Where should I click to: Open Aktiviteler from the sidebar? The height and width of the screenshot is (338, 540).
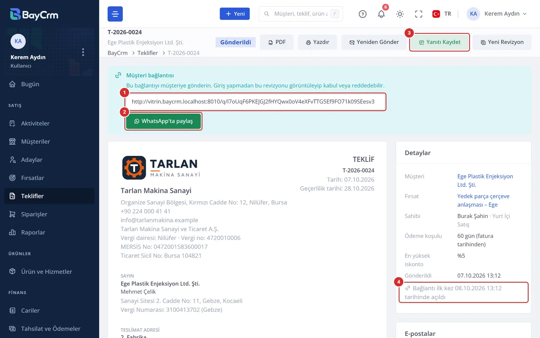click(x=49, y=123)
